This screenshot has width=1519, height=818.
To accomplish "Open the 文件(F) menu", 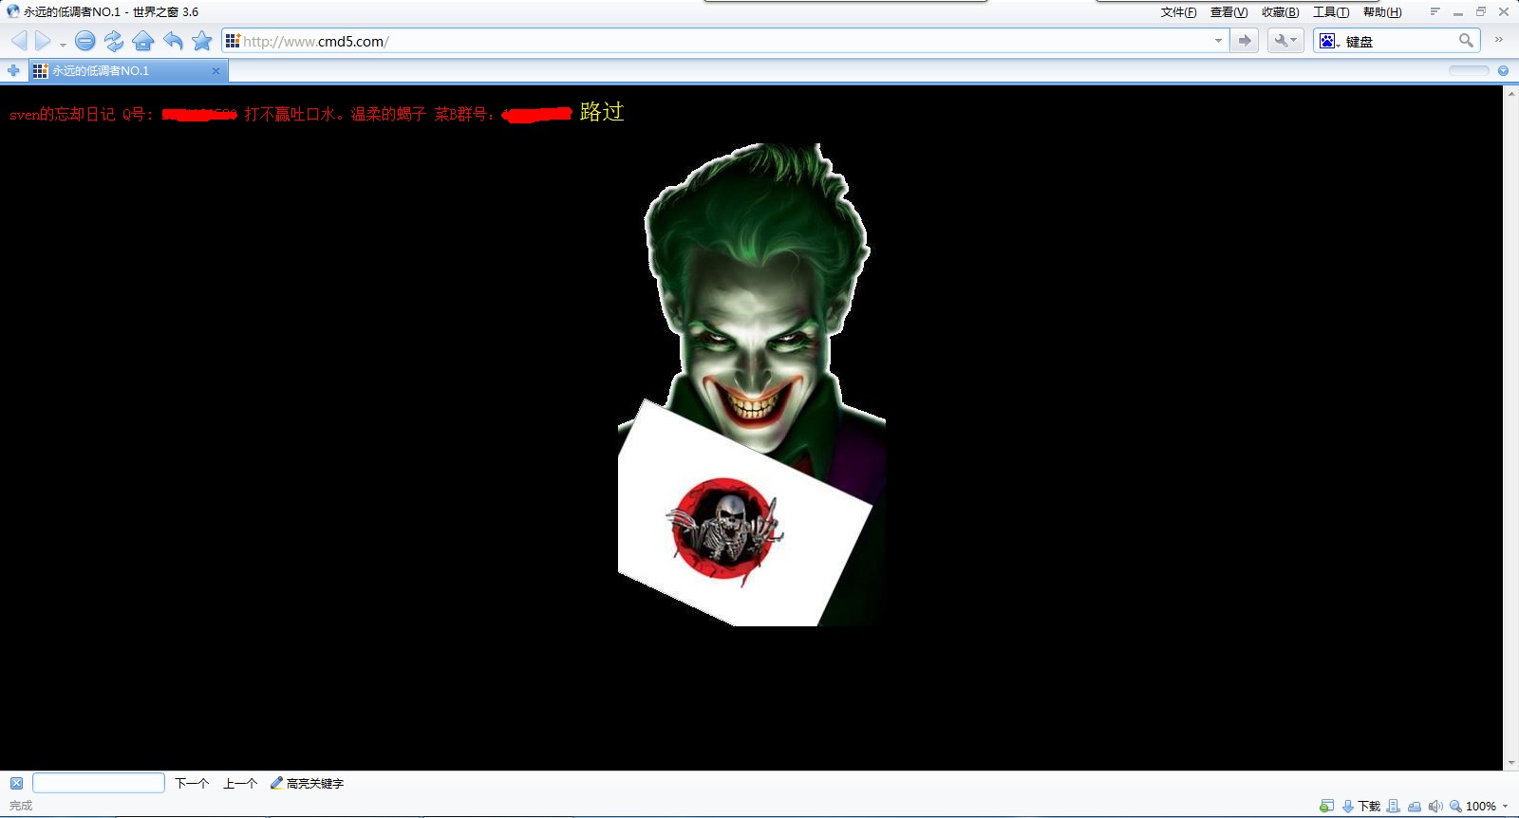I will tap(1178, 12).
